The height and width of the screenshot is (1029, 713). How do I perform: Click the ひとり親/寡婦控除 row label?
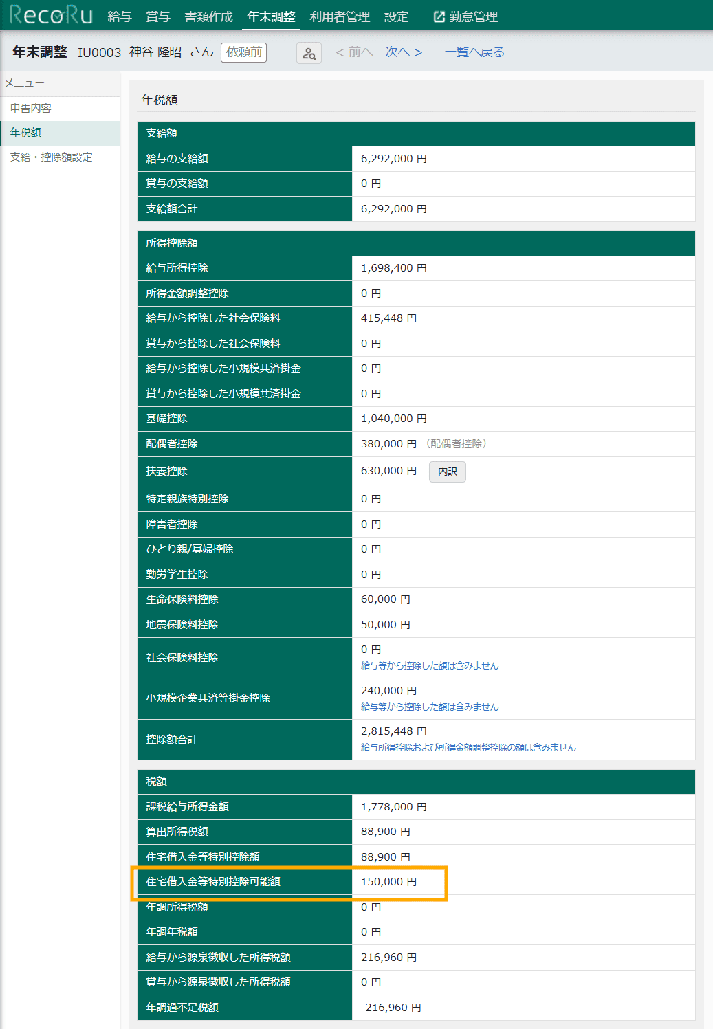(190, 549)
